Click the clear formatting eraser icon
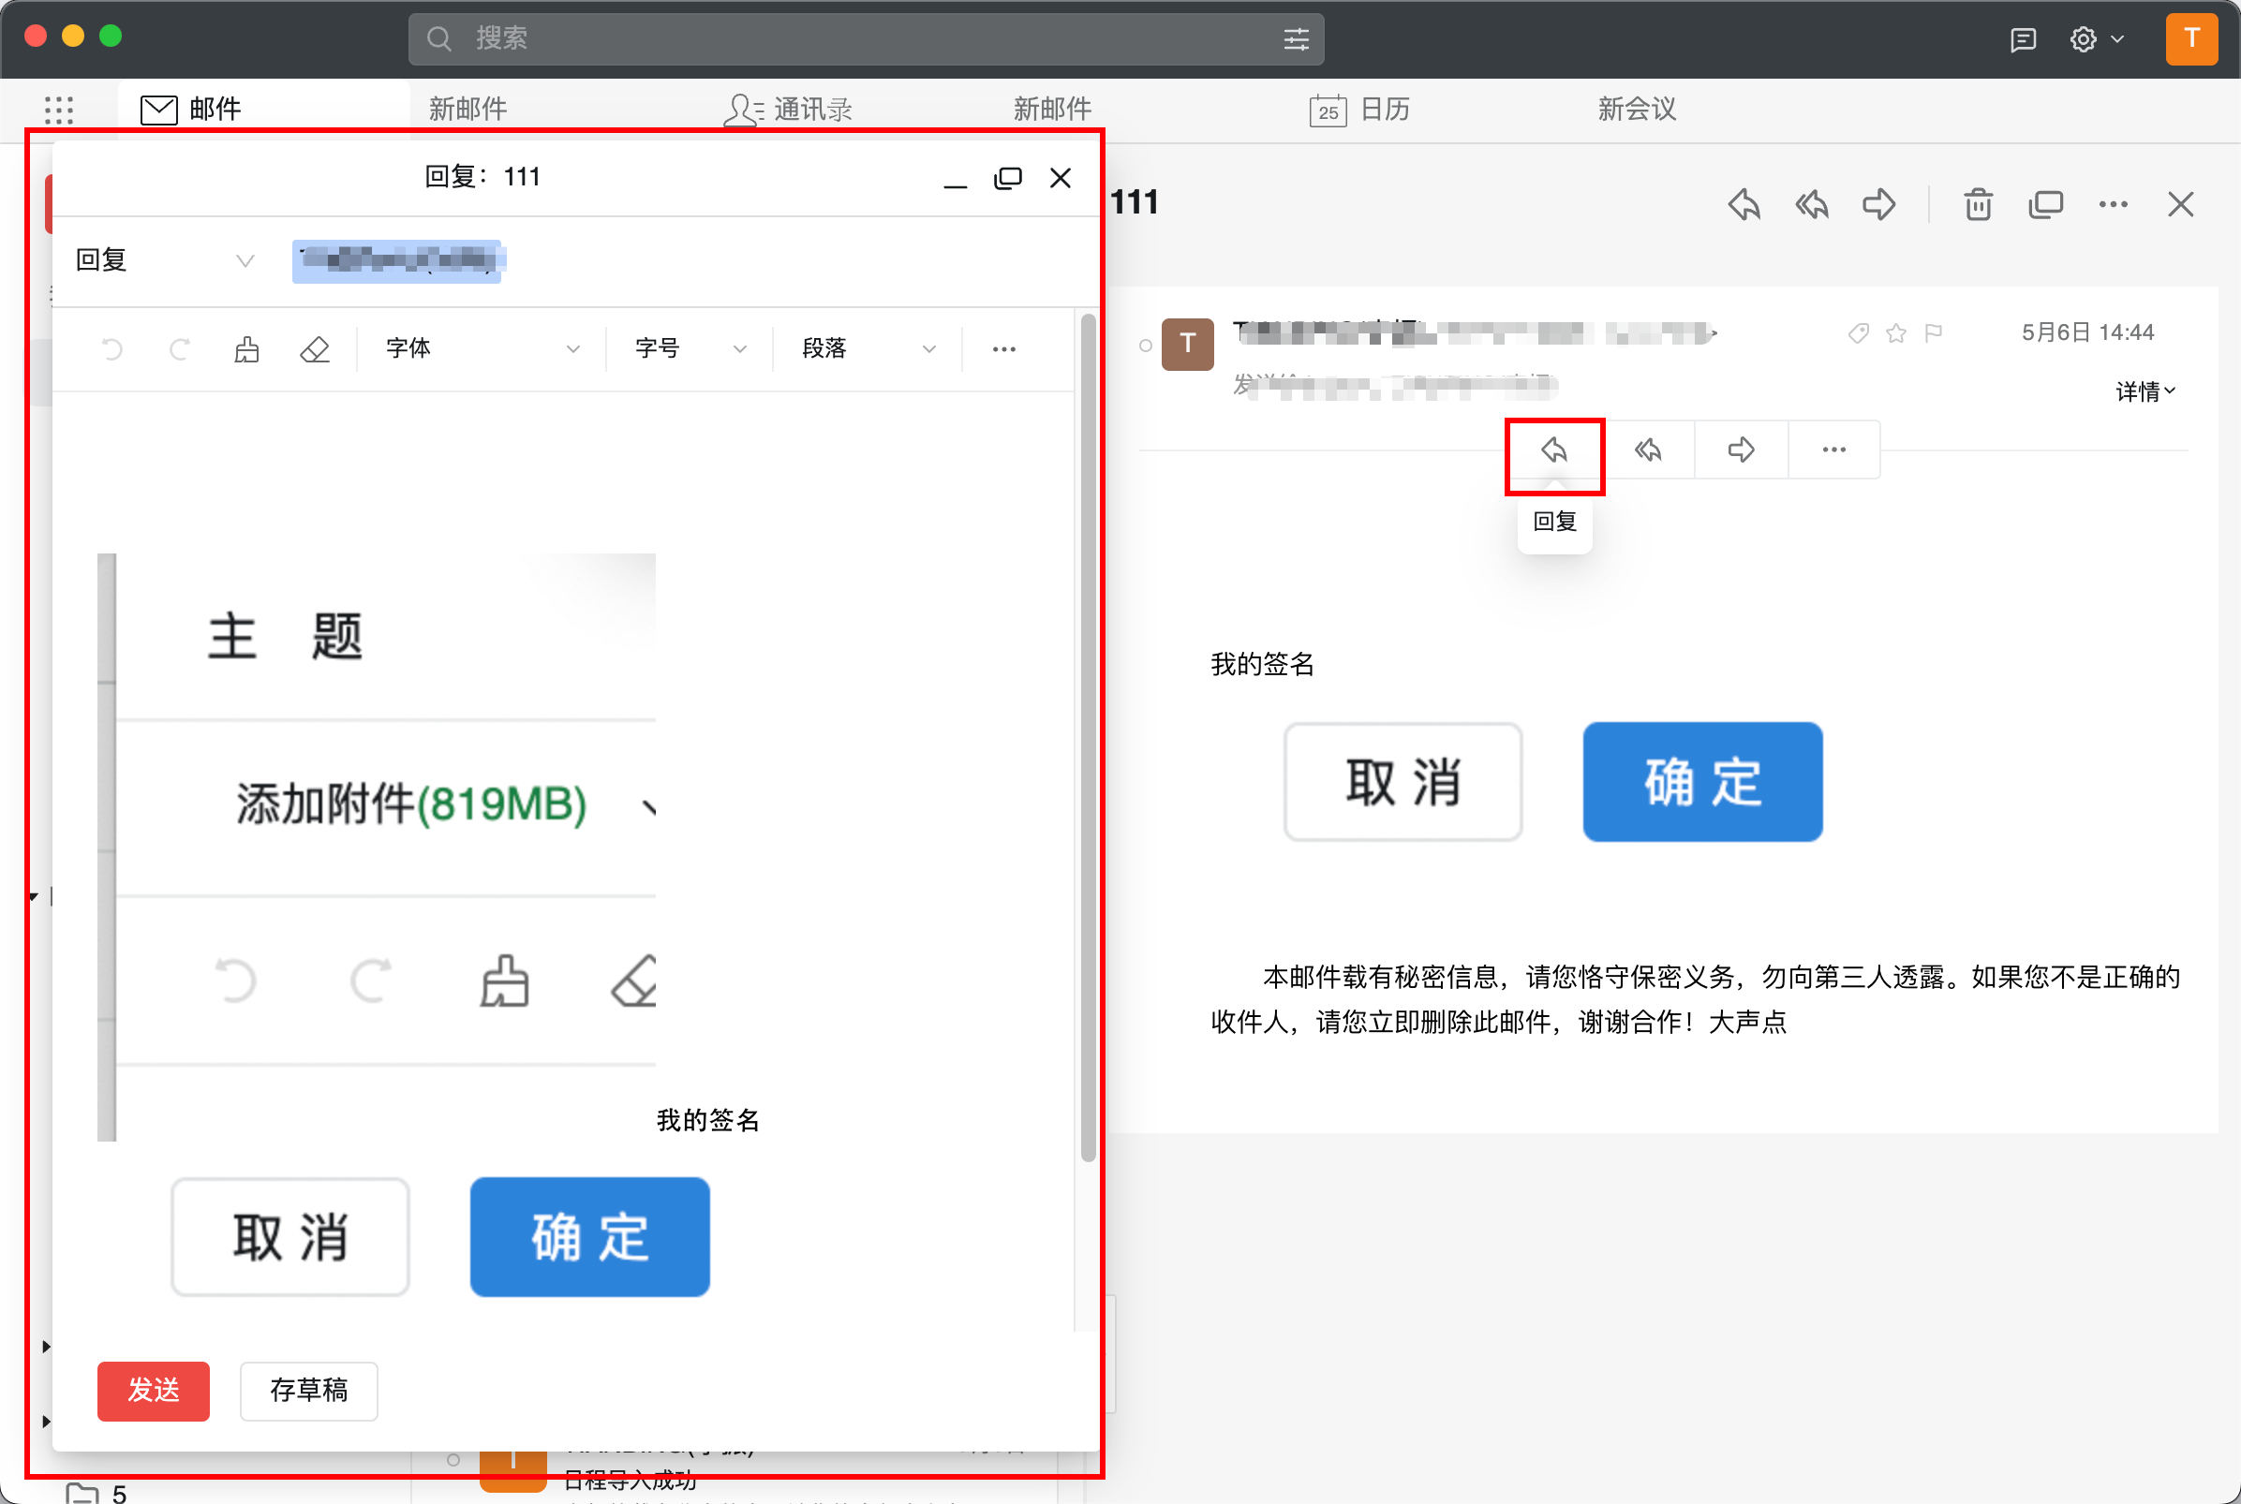Image resolution: width=2241 pixels, height=1504 pixels. 315,348
